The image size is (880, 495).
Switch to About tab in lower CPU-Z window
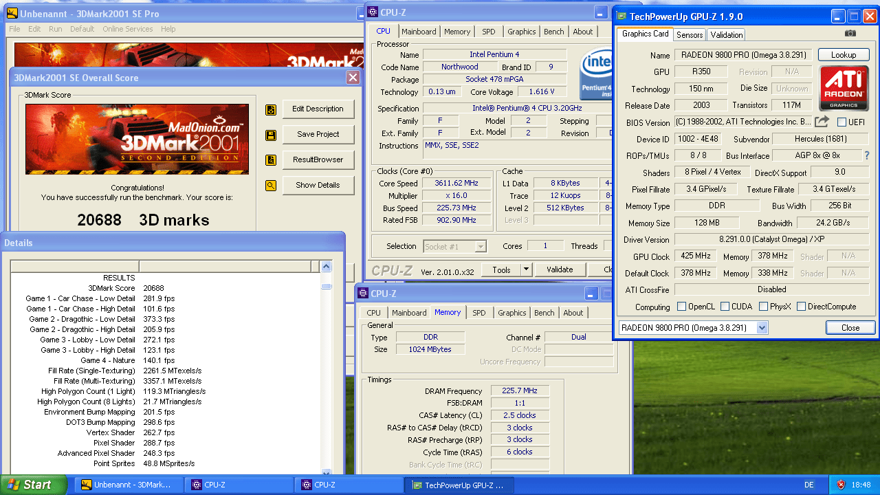tap(573, 313)
